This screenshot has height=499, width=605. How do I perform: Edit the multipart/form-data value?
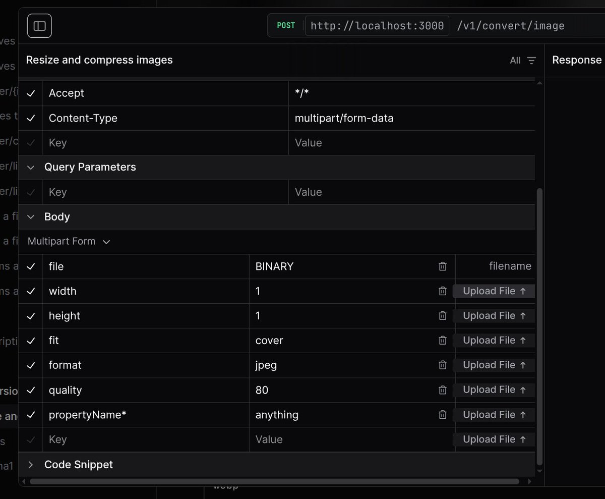(x=411, y=118)
